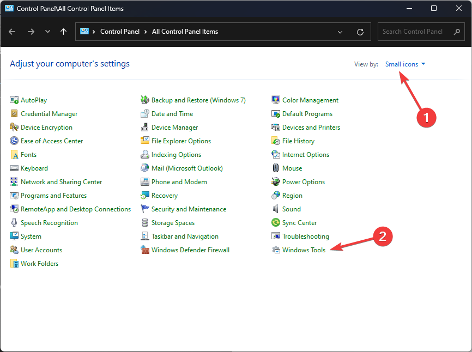The width and height of the screenshot is (472, 352).
Task: Click the User Accounts icon
Action: click(14, 250)
